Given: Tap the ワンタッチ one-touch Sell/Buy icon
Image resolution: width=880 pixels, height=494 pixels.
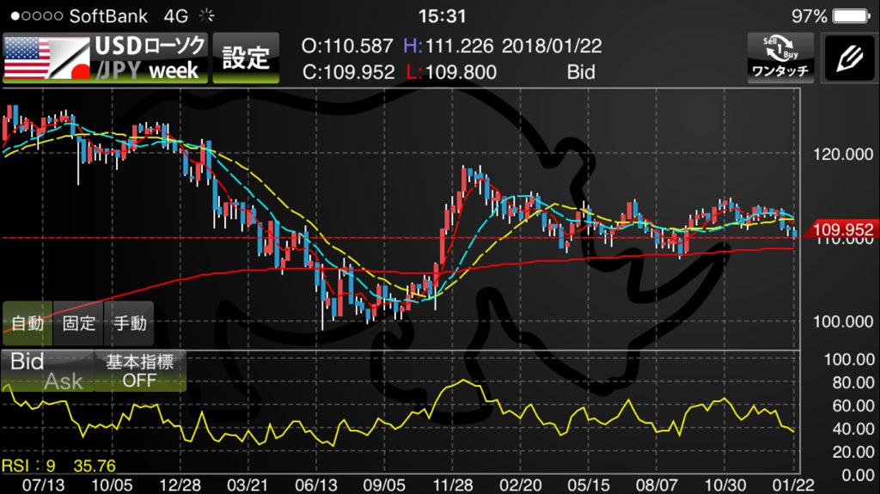Looking at the screenshot, I should click(x=780, y=58).
